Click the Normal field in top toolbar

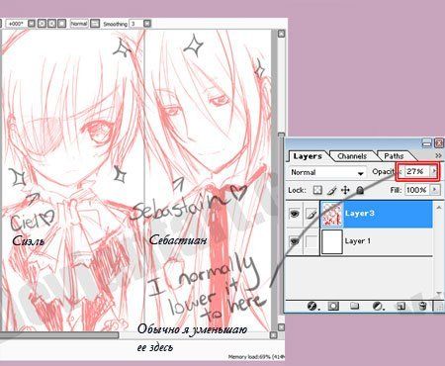(79, 24)
